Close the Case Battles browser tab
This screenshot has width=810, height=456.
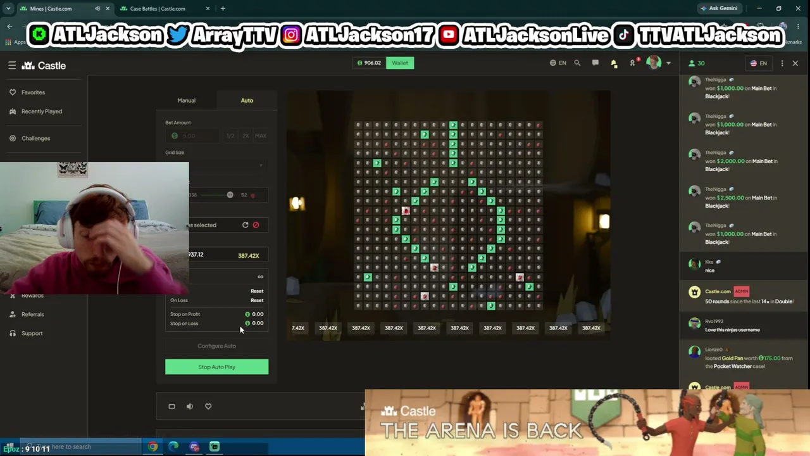pos(208,8)
